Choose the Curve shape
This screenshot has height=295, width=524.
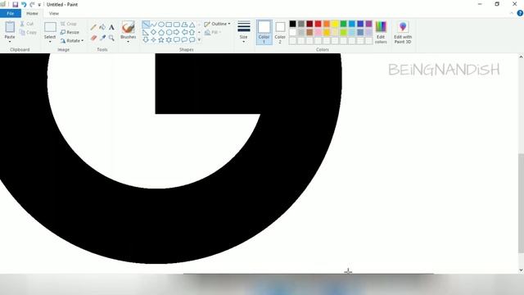(x=153, y=25)
